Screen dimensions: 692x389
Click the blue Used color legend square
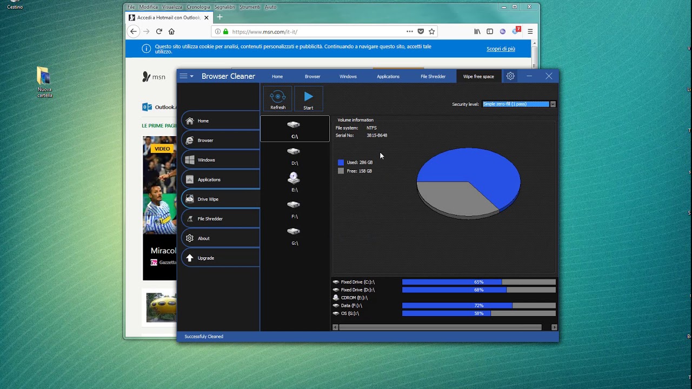tap(341, 162)
